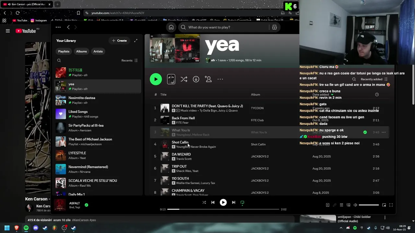Screen dimensions: 415x233
Task: Open 'Recently added' sort dropdown
Action: pyautogui.click(x=374, y=79)
